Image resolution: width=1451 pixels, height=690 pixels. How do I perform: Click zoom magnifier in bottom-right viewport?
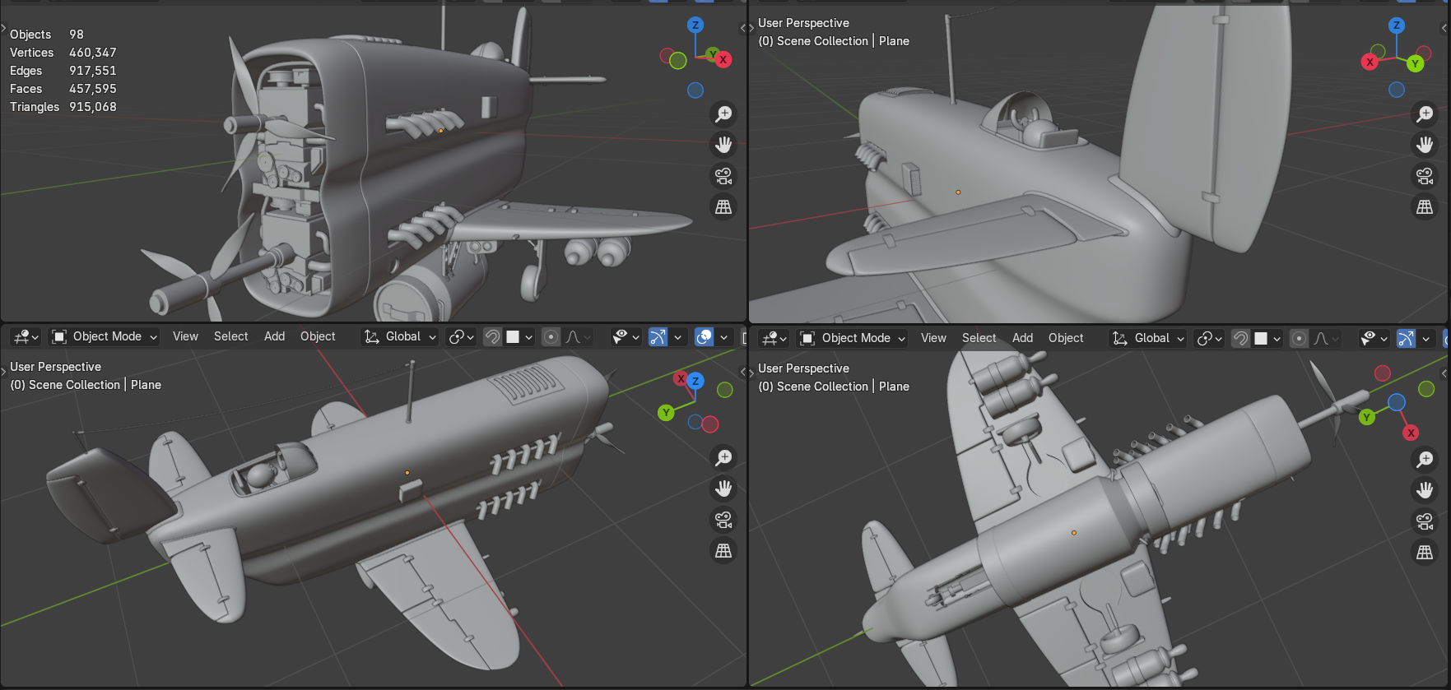tap(1425, 459)
